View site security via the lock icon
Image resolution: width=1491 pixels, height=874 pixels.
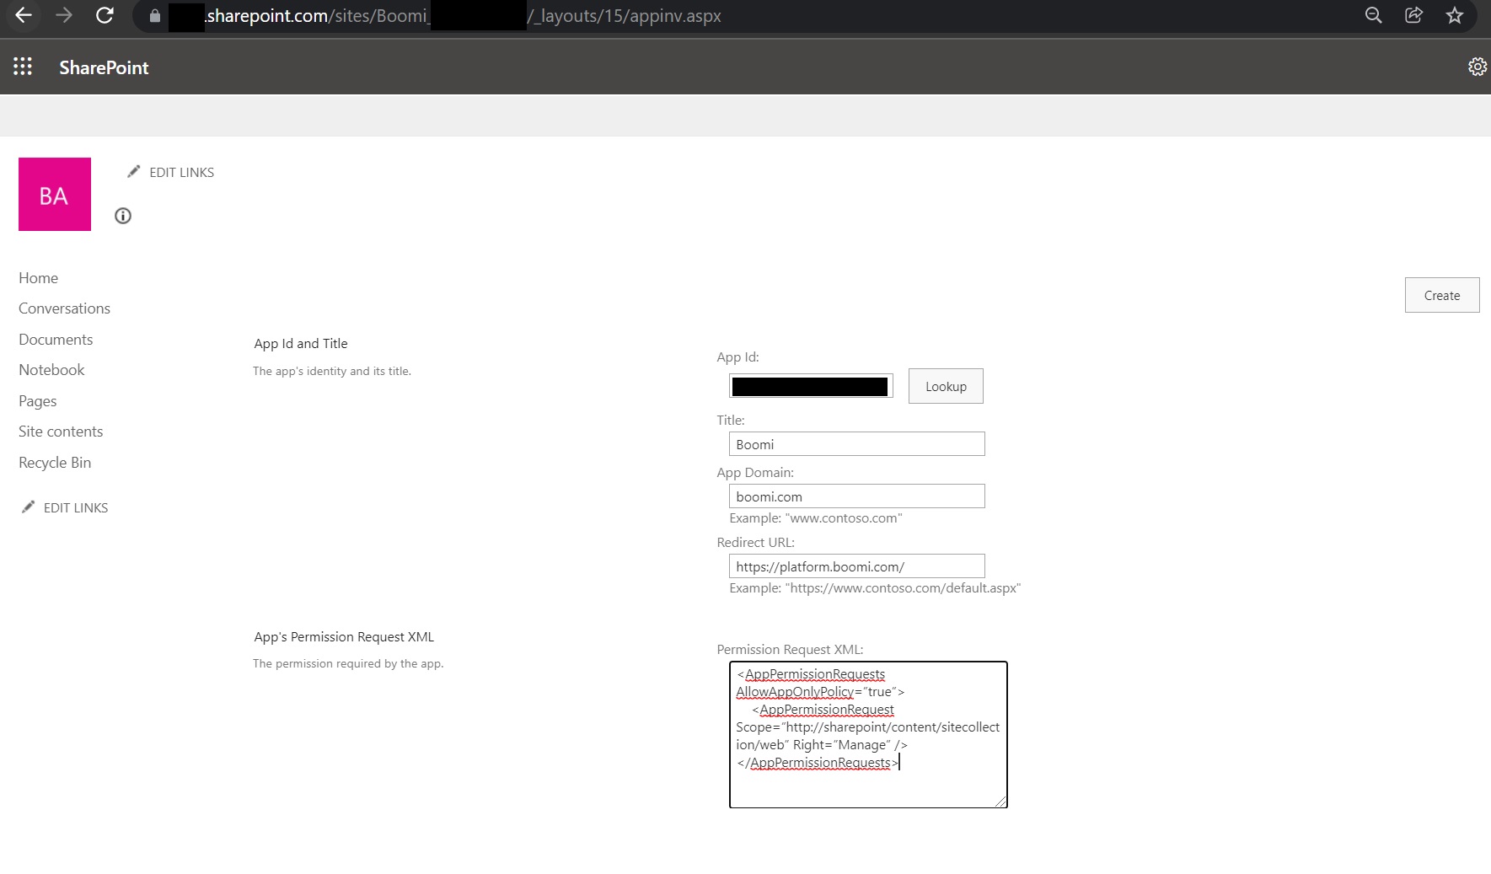(x=154, y=16)
